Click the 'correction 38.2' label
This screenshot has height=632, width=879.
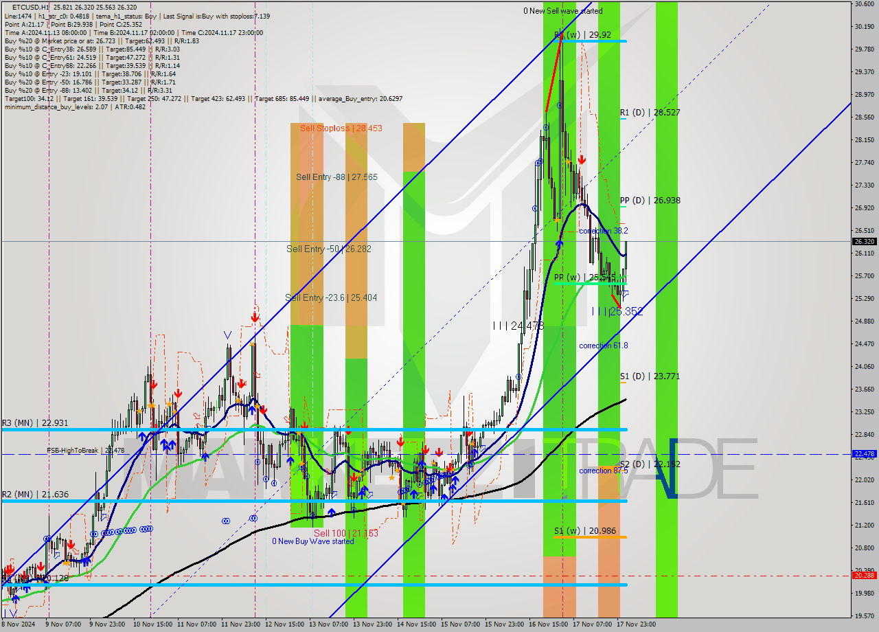pos(603,232)
